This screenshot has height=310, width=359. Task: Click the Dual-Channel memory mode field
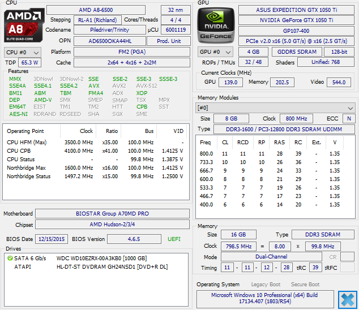pyautogui.click(x=271, y=257)
